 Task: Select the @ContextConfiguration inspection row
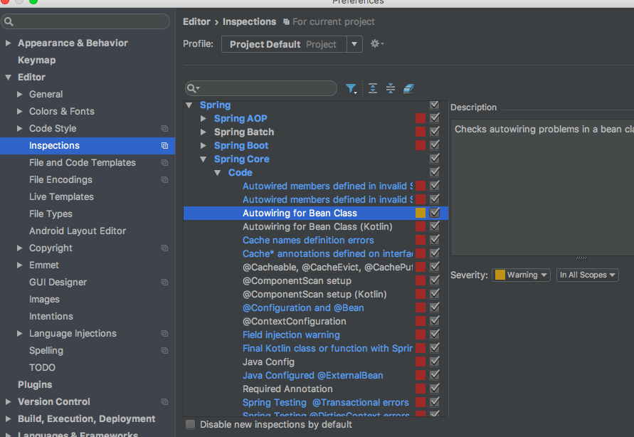(295, 322)
